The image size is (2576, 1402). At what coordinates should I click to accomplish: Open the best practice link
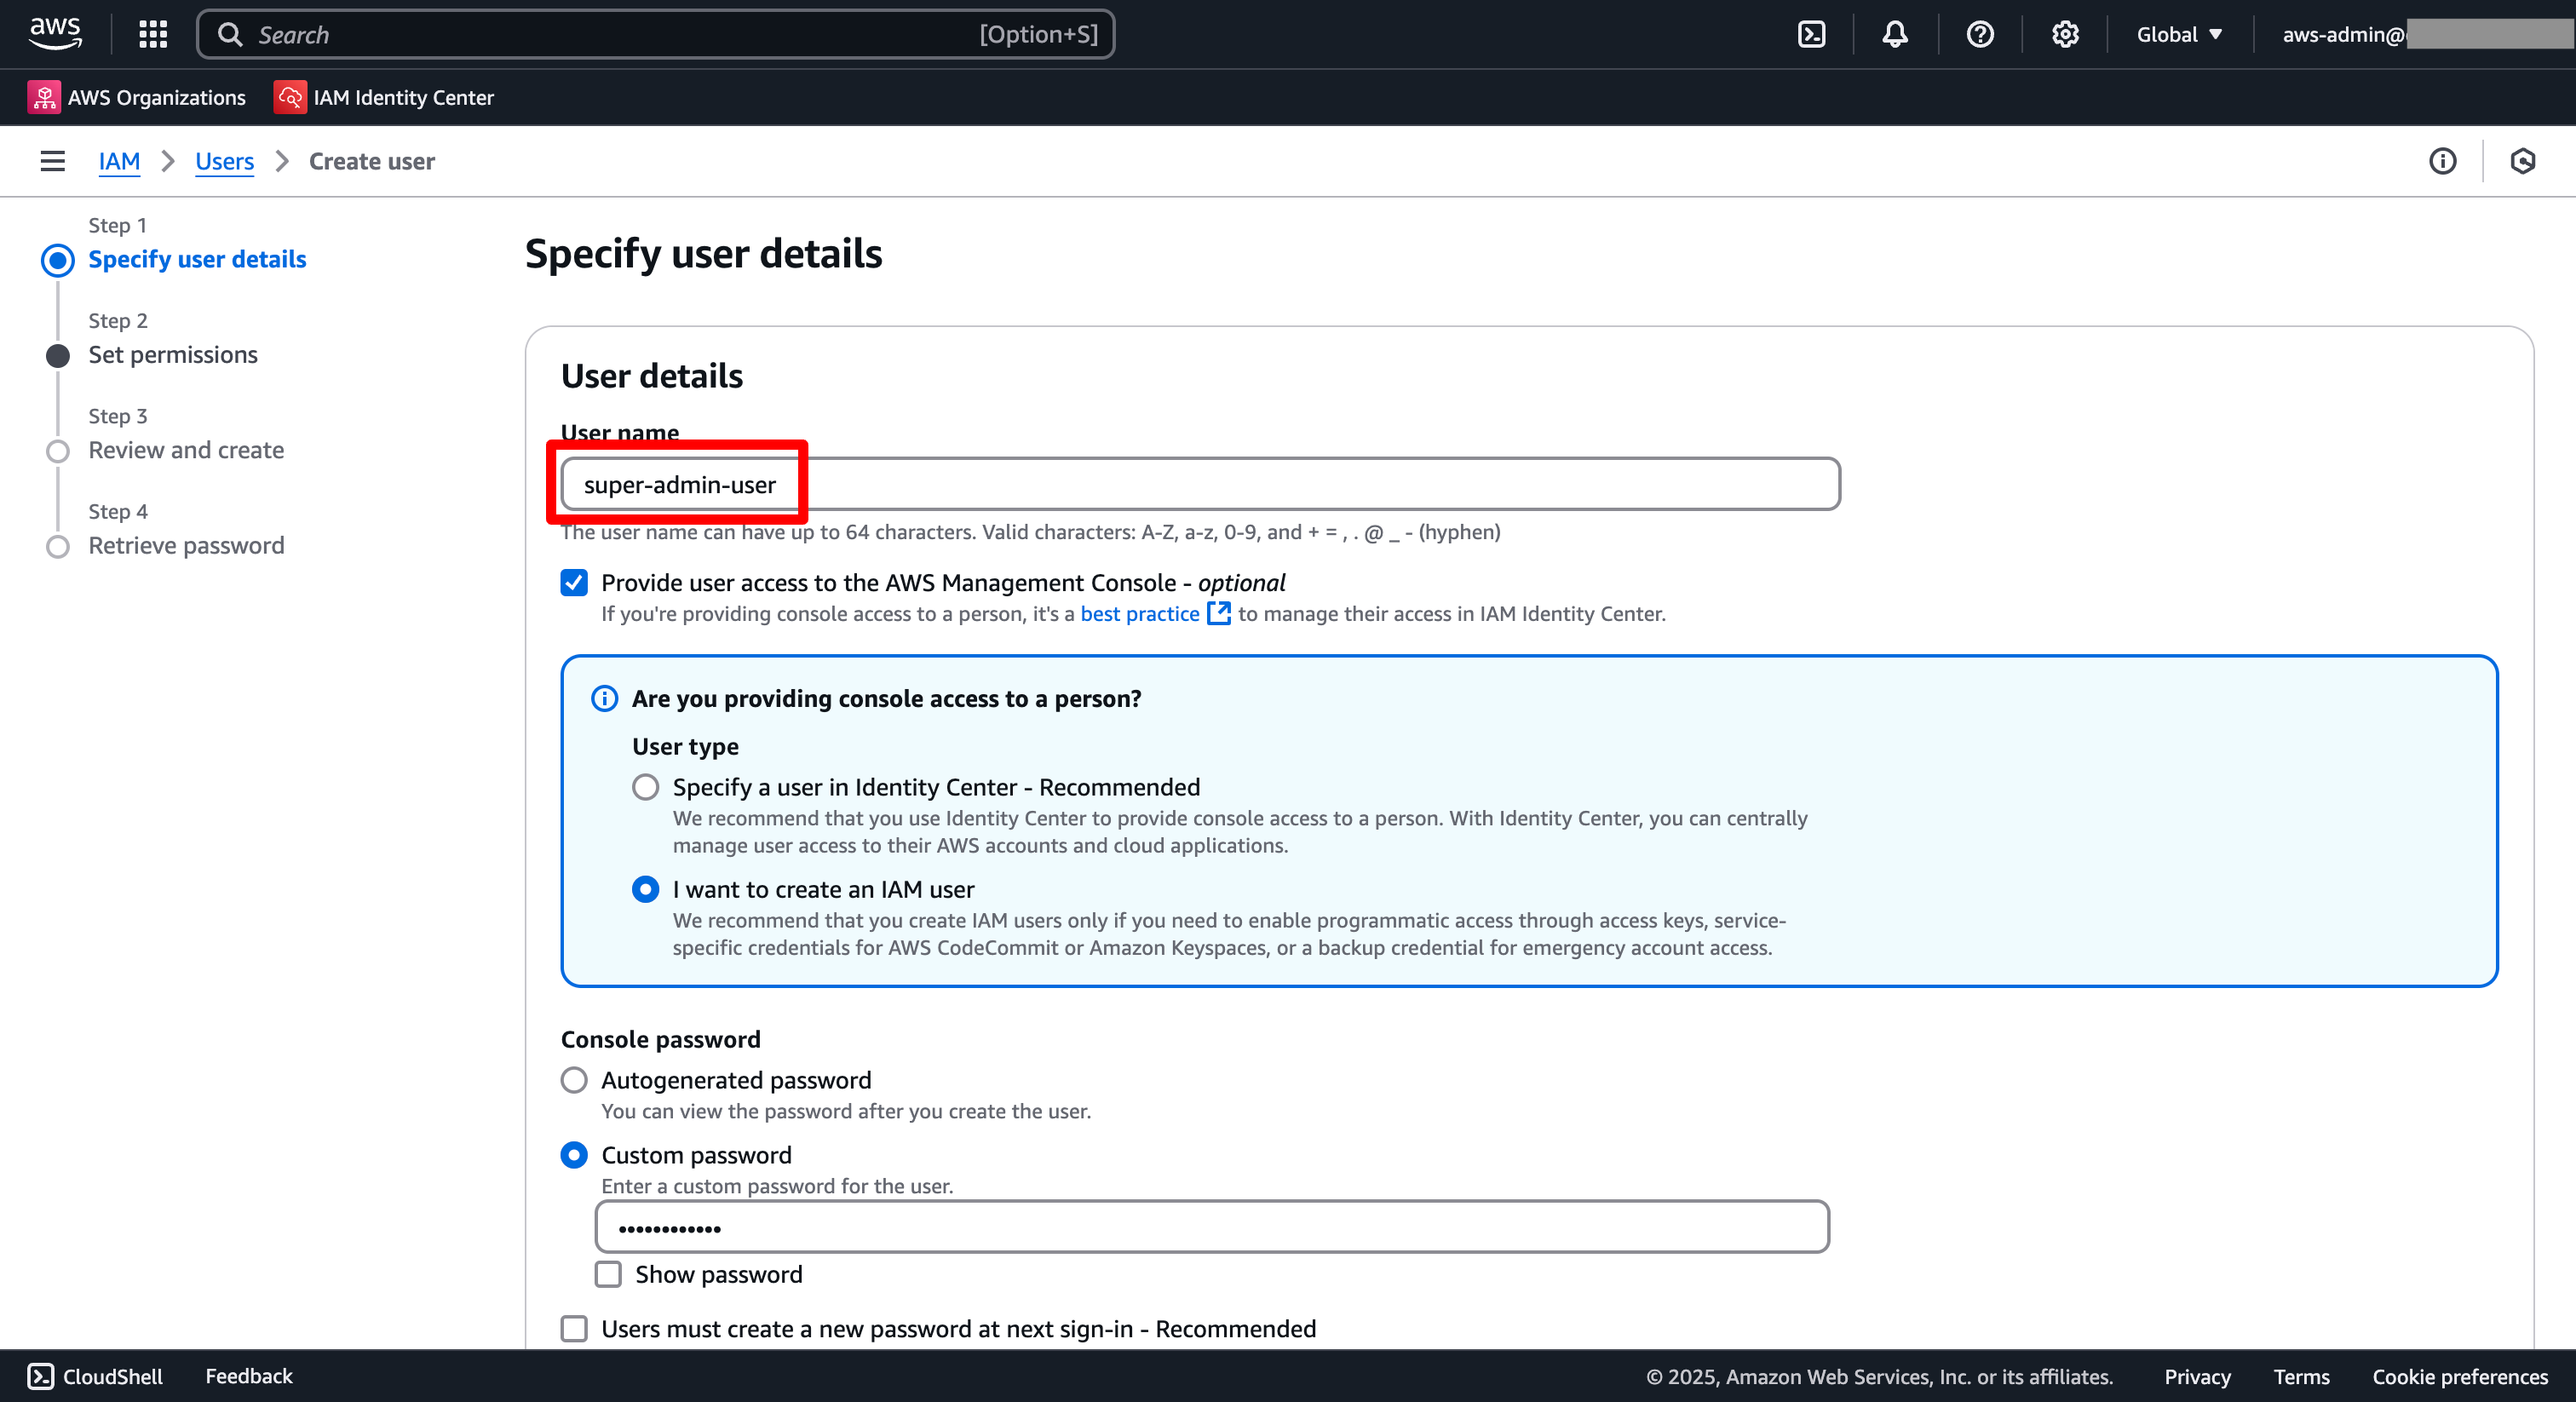coord(1140,613)
